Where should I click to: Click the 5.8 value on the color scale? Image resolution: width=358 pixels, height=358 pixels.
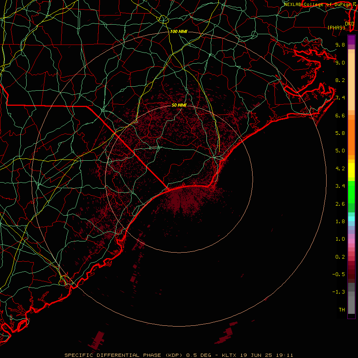click(340, 133)
